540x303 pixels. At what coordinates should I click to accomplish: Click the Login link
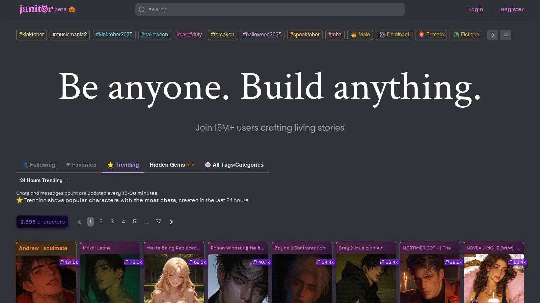click(476, 9)
